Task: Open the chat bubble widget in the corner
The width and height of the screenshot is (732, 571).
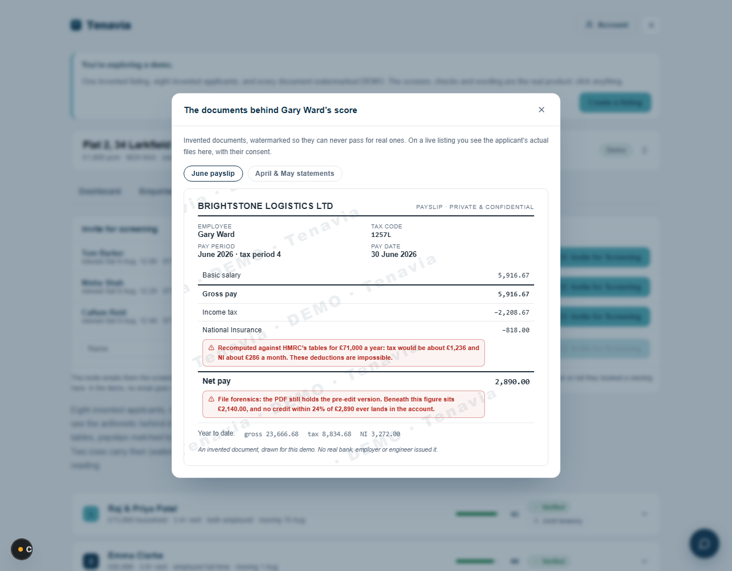Action: click(705, 544)
